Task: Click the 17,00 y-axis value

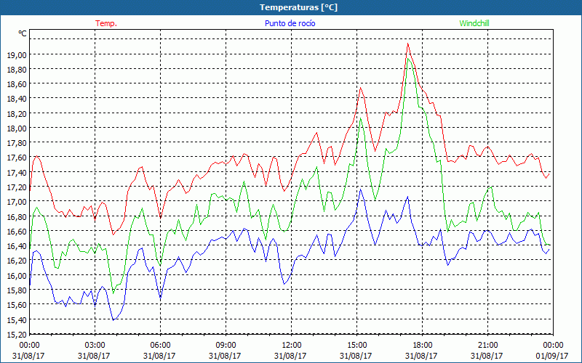Action: tap(17, 202)
